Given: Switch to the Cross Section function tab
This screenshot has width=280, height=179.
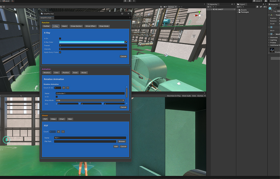Looking at the screenshot, I should 76,26.
